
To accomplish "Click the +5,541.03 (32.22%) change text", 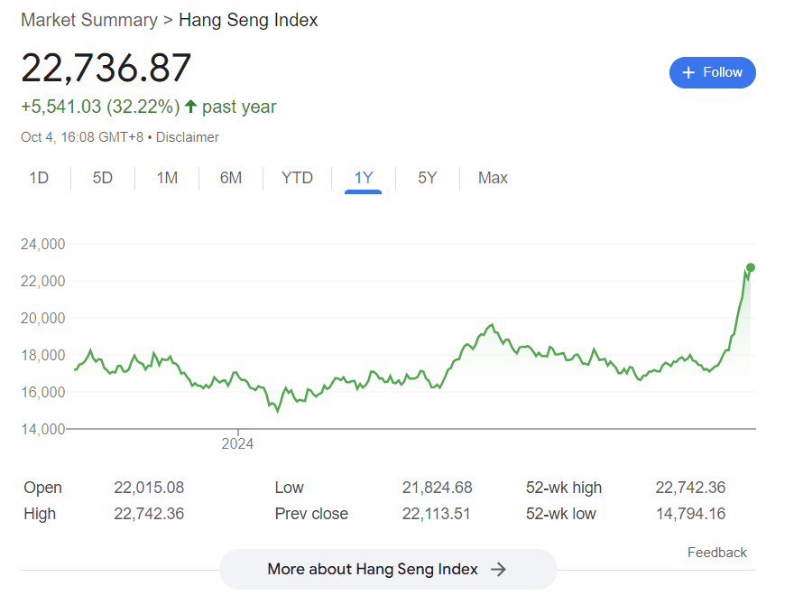I will click(100, 107).
